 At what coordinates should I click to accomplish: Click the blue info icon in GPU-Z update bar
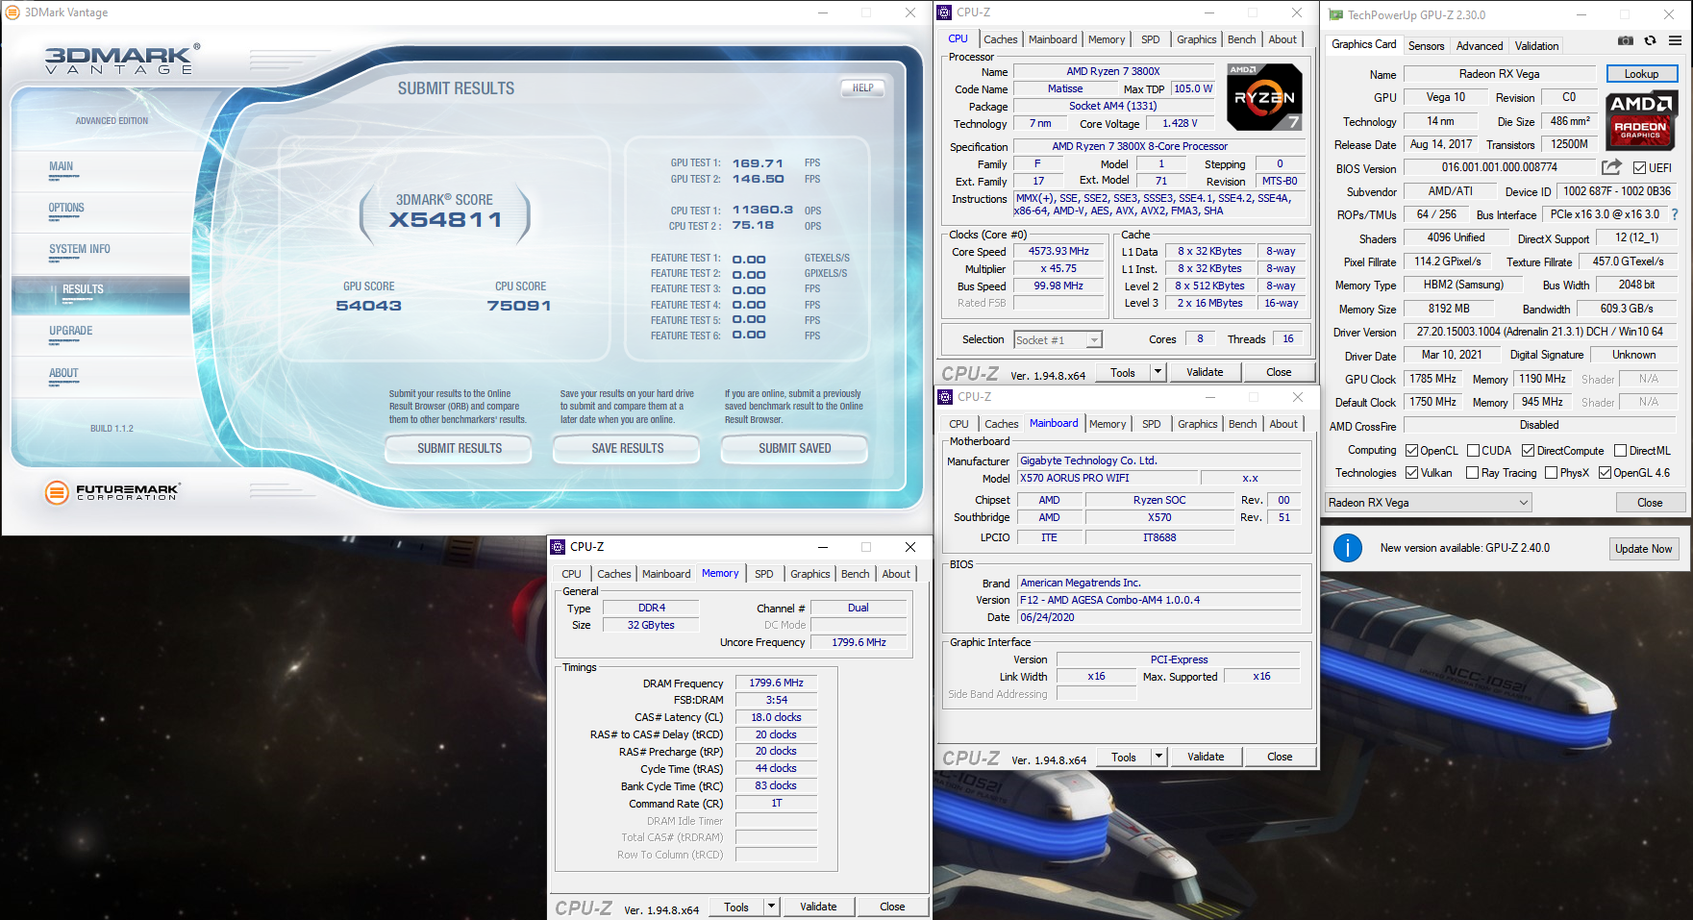tap(1348, 548)
